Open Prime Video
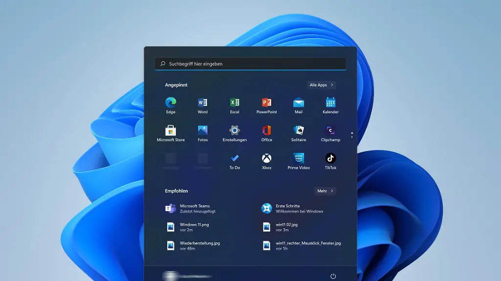 pos(298,159)
